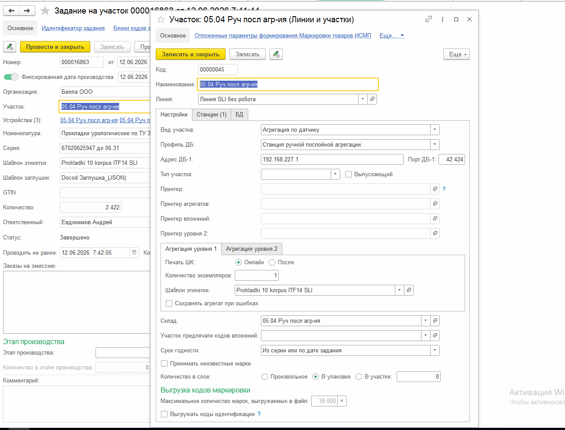The width and height of the screenshot is (565, 430).
Task: Open the Еще button menu in dialog
Action: (456, 54)
